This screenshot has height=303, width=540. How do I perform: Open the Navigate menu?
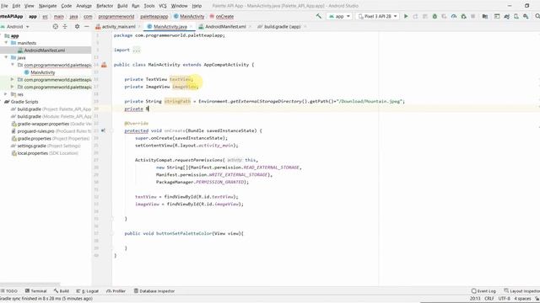[47, 6]
